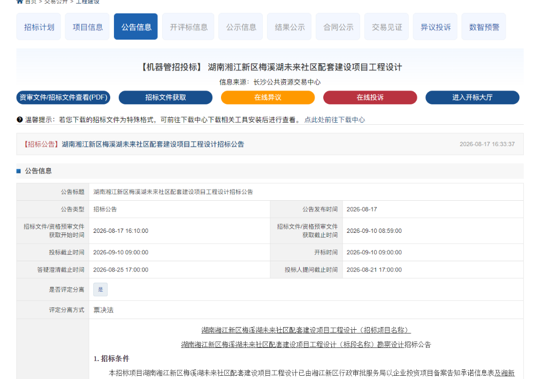The image size is (541, 379).
Task: Click the 投标截止时间 value
Action: pos(121,252)
